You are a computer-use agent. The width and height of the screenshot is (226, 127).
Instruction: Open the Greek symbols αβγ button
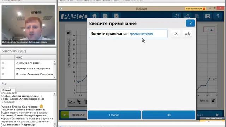click(x=188, y=34)
